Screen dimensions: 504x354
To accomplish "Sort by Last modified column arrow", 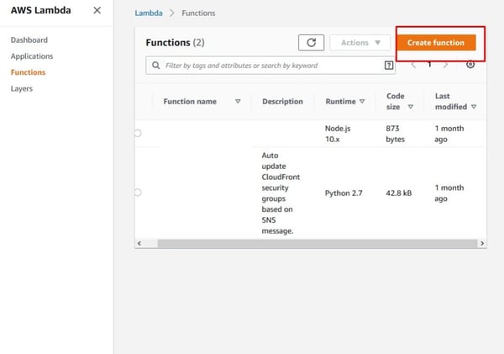I will coord(474,107).
